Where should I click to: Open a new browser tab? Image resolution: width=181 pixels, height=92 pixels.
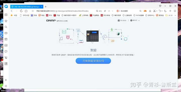click(x=46, y=7)
